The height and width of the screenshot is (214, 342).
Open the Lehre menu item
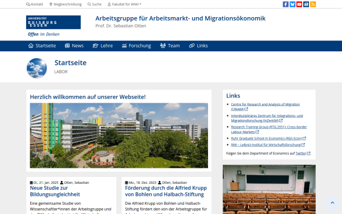103,46
